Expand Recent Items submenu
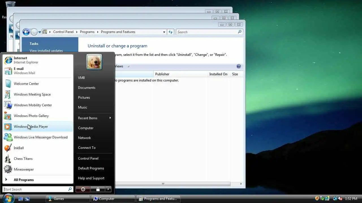Viewport: 362px width, 203px height. [94, 118]
